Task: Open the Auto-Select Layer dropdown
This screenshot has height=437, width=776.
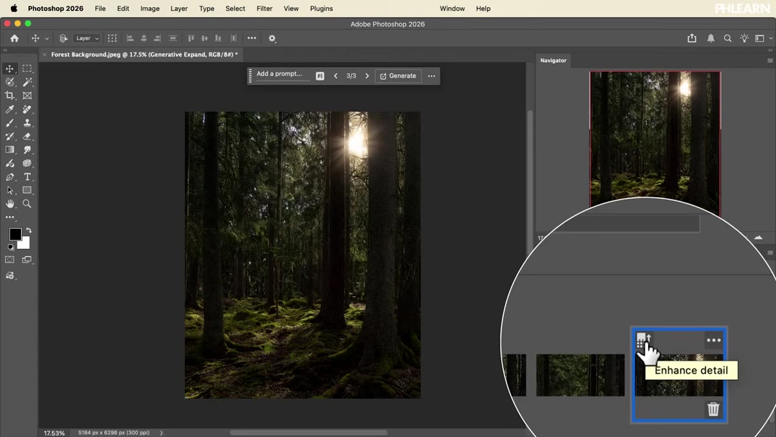Action: pos(87,38)
